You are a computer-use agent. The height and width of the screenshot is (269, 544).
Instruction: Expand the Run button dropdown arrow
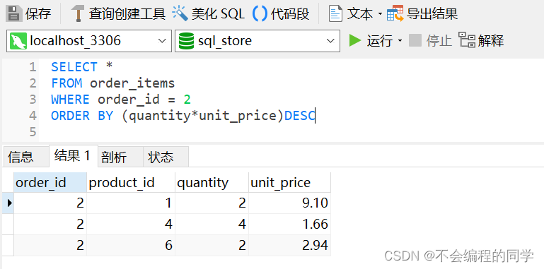pos(400,41)
